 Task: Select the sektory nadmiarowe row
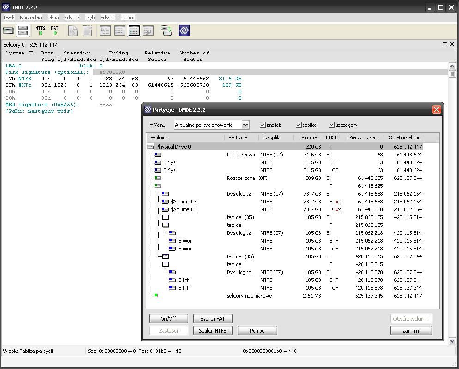(x=284, y=296)
